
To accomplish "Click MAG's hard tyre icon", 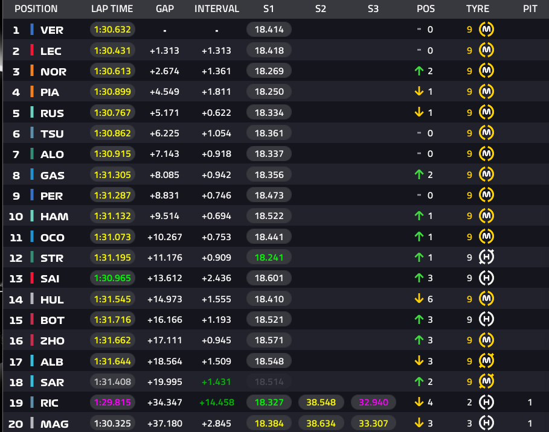I will coord(486,424).
